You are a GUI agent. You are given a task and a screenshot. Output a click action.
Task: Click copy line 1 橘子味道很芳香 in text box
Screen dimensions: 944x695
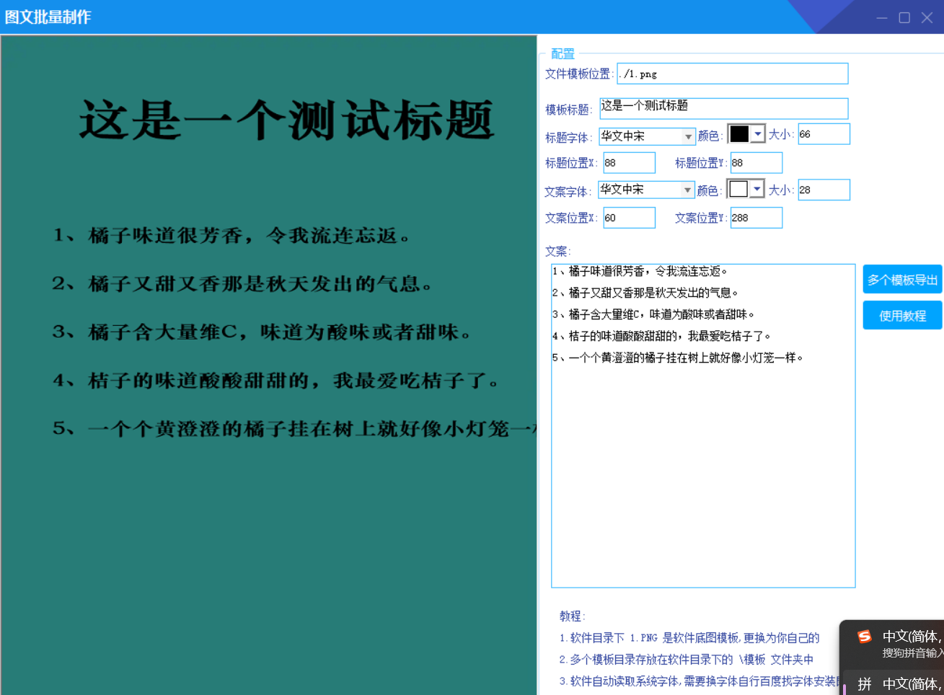pyautogui.click(x=640, y=271)
